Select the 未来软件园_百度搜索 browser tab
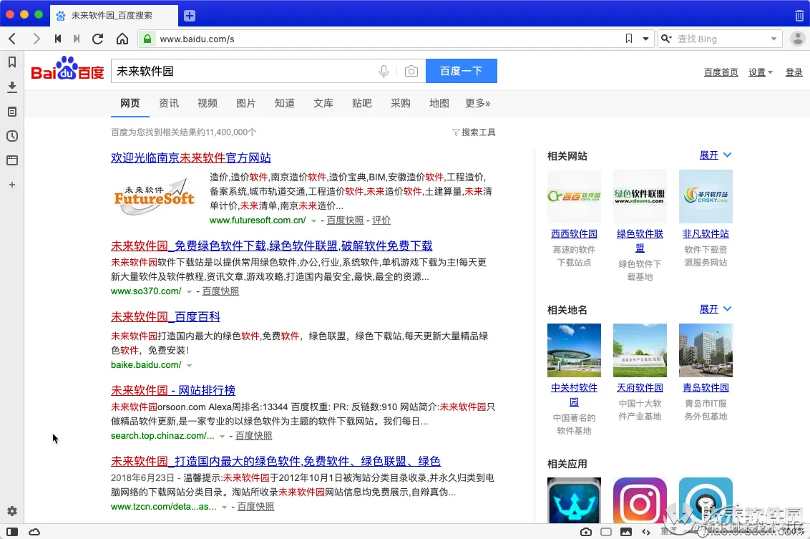810x539 pixels. pyautogui.click(x=114, y=16)
